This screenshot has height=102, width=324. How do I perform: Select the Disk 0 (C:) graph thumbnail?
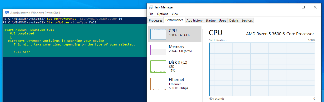158,67
